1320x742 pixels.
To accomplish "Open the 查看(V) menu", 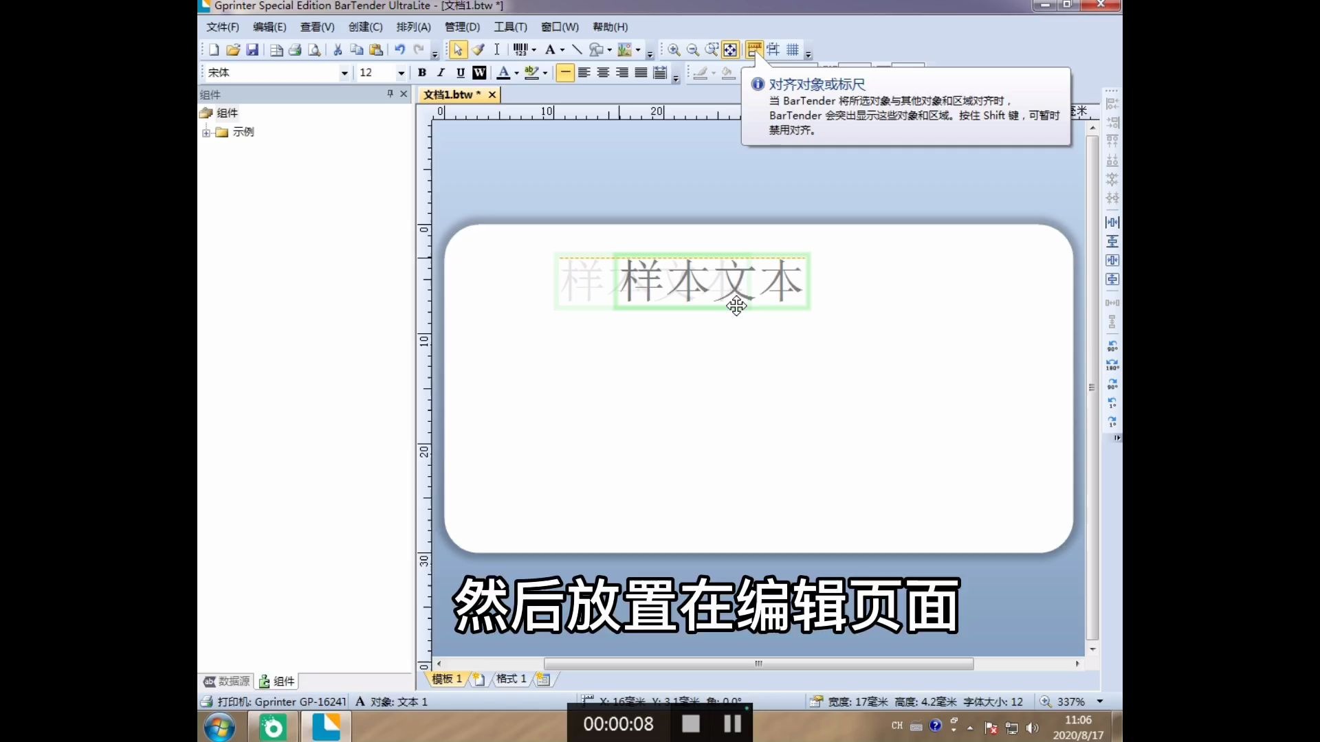I will coord(318,27).
